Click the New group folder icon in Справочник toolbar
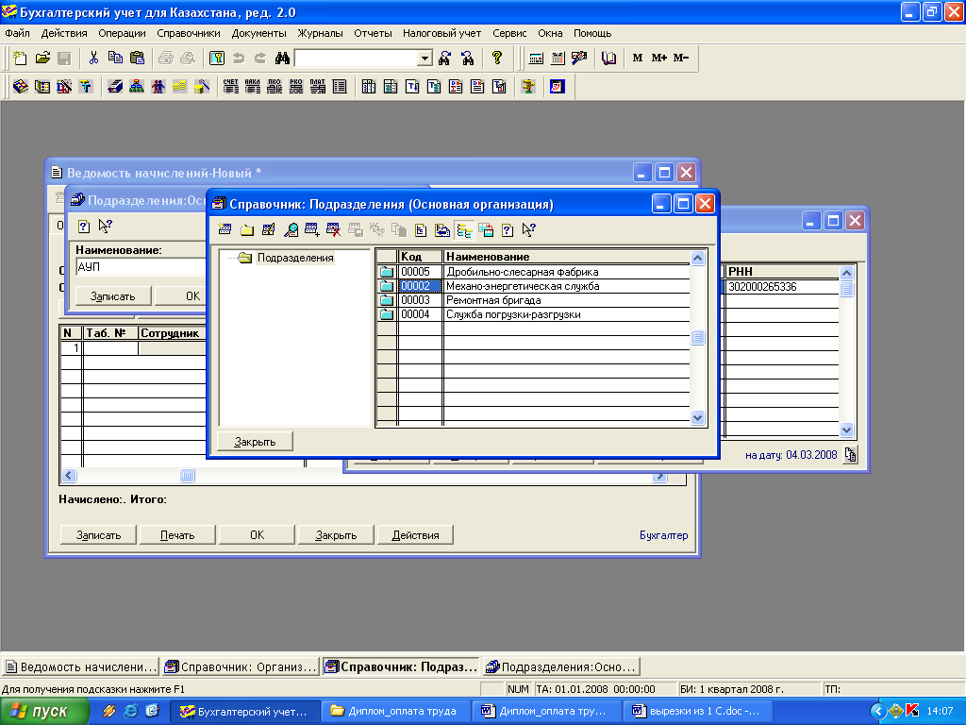The image size is (966, 725). click(247, 230)
